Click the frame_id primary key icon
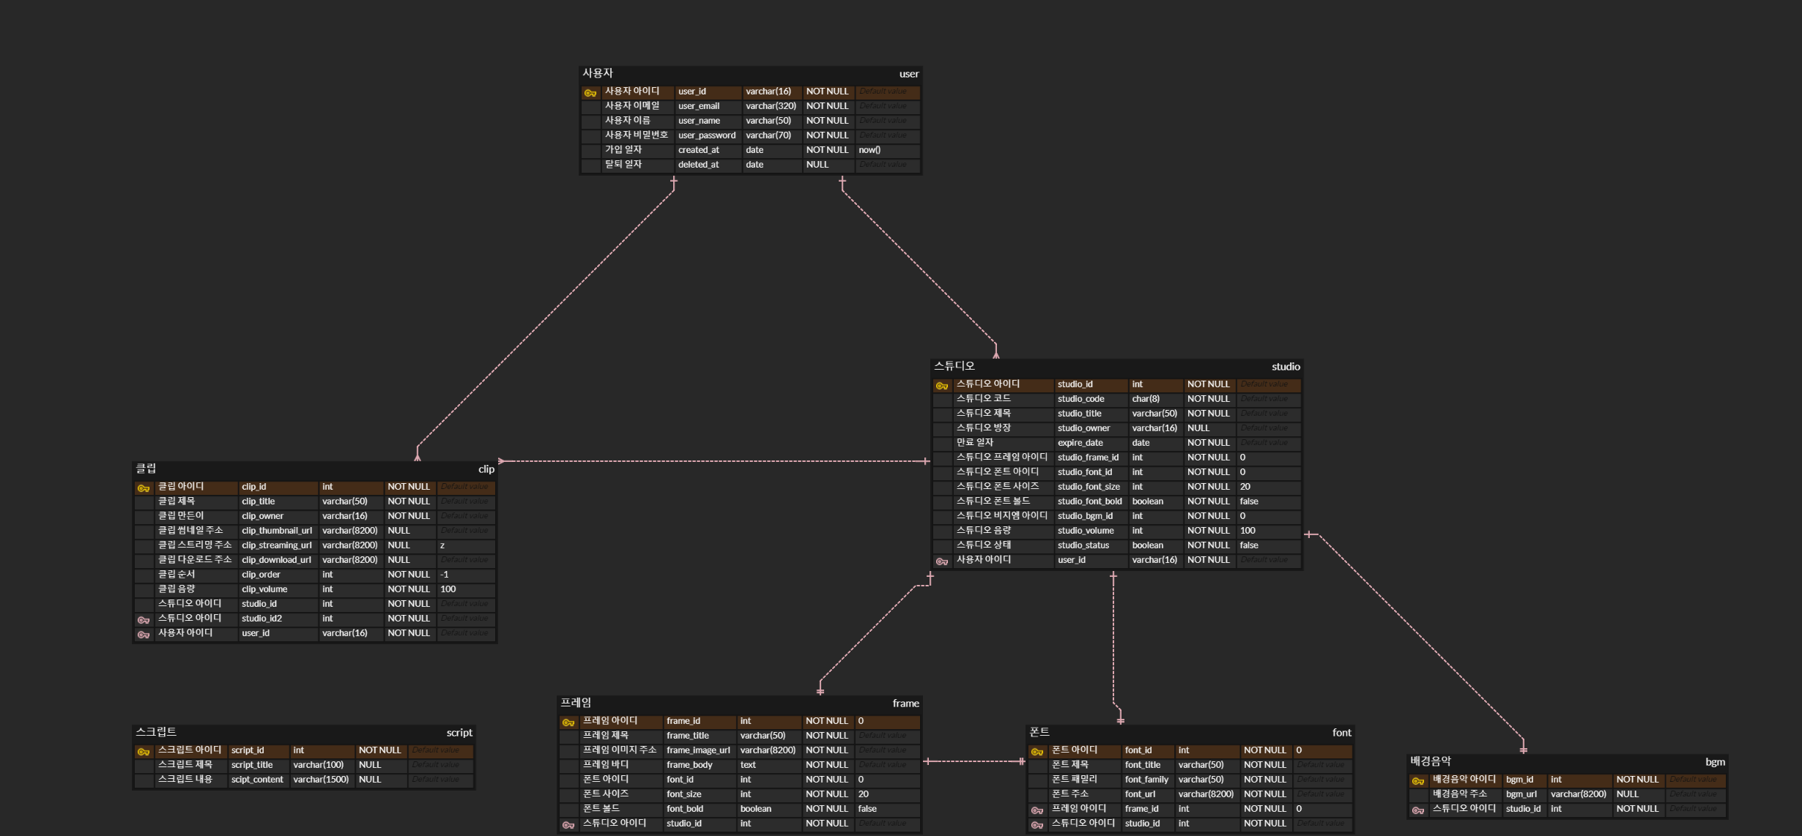The height and width of the screenshot is (836, 1802). pyautogui.click(x=568, y=723)
